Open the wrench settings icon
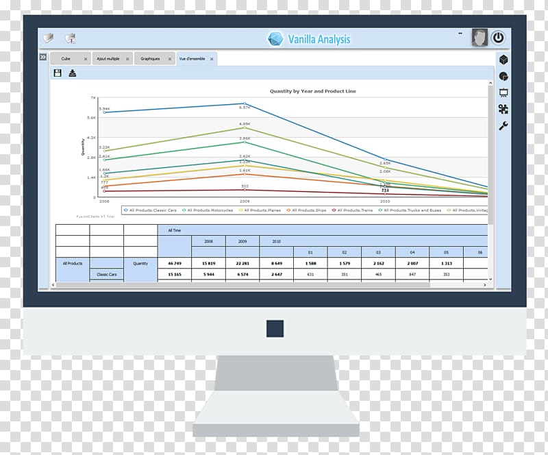Viewport: 548px width, 455px height. (x=503, y=126)
